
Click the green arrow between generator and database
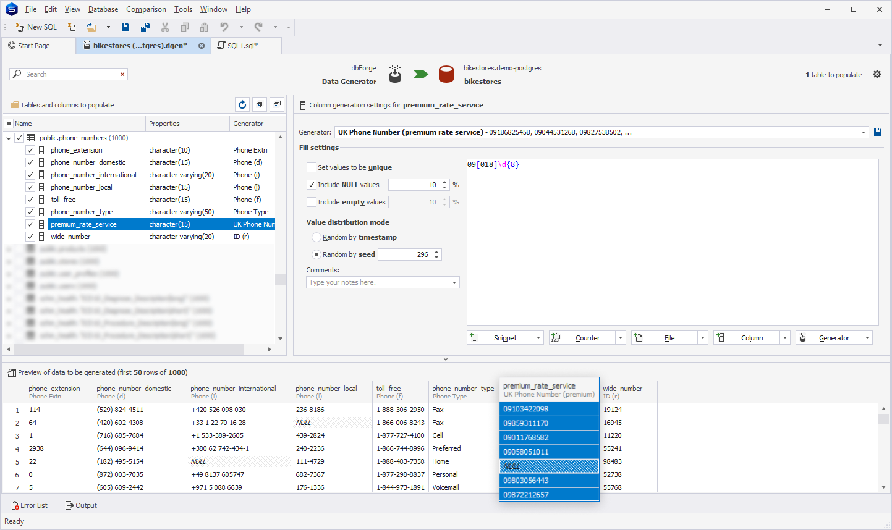[x=421, y=74]
